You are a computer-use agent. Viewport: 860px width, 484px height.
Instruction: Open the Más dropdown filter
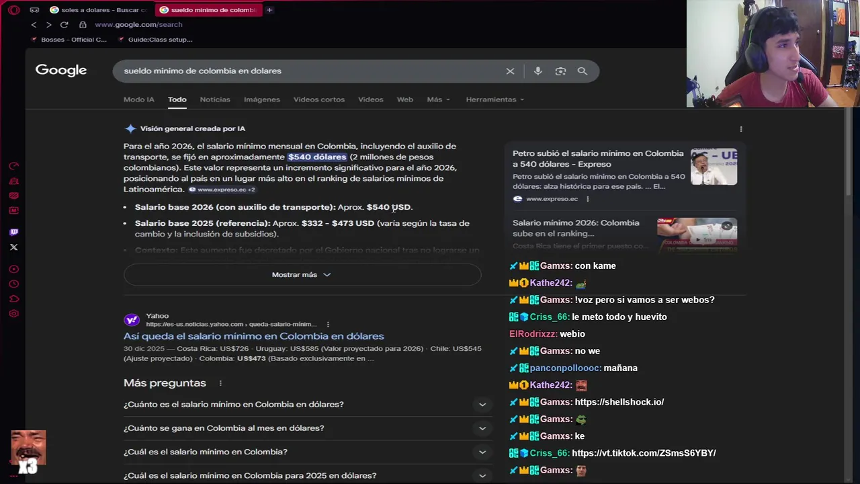tap(439, 99)
